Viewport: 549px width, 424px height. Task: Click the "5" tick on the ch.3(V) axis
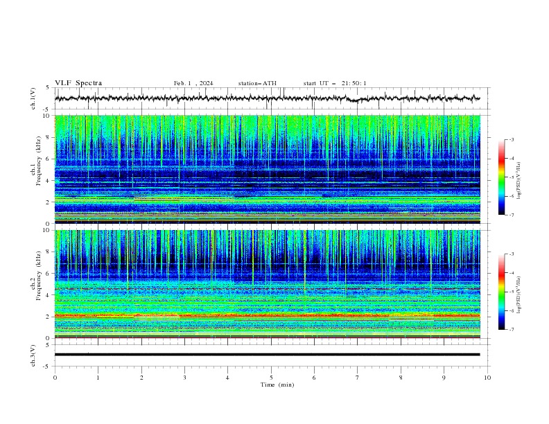point(49,345)
